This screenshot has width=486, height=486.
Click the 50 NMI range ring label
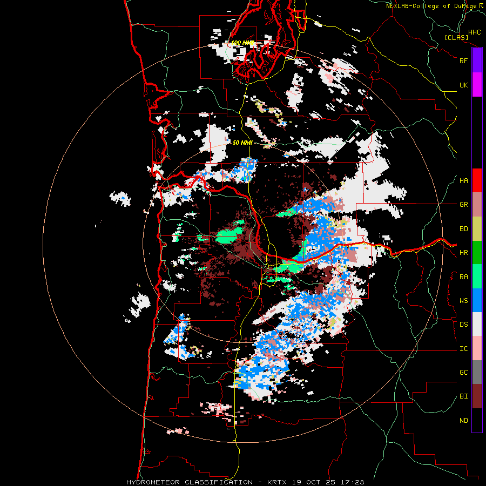pyautogui.click(x=242, y=143)
